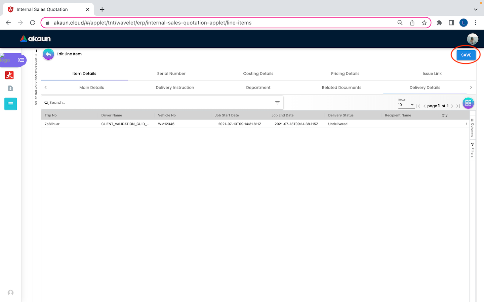Open the red PDF applet sidebar icon
Viewport: 484px width, 302px height.
(9, 75)
